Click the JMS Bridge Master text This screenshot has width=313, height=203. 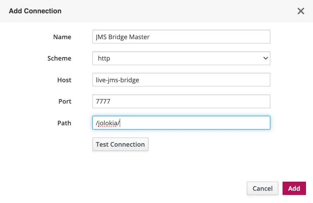click(123, 37)
